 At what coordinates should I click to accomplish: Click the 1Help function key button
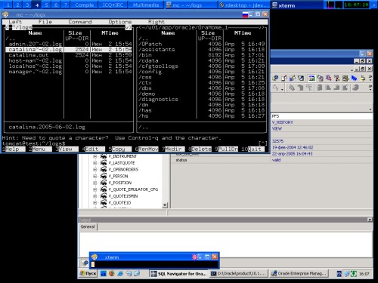14,149
